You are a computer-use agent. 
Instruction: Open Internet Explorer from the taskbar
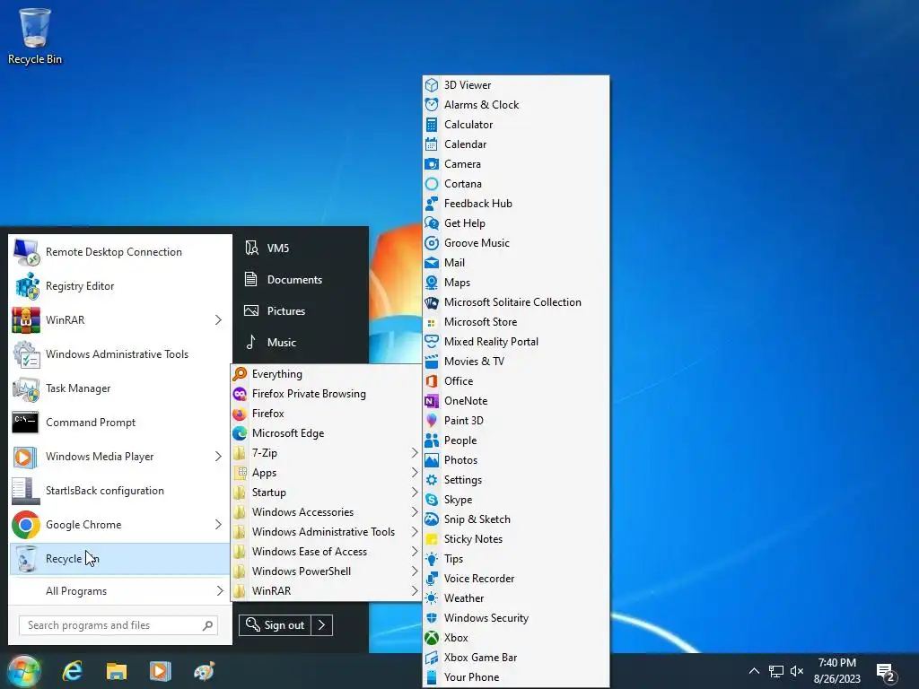tap(73, 671)
